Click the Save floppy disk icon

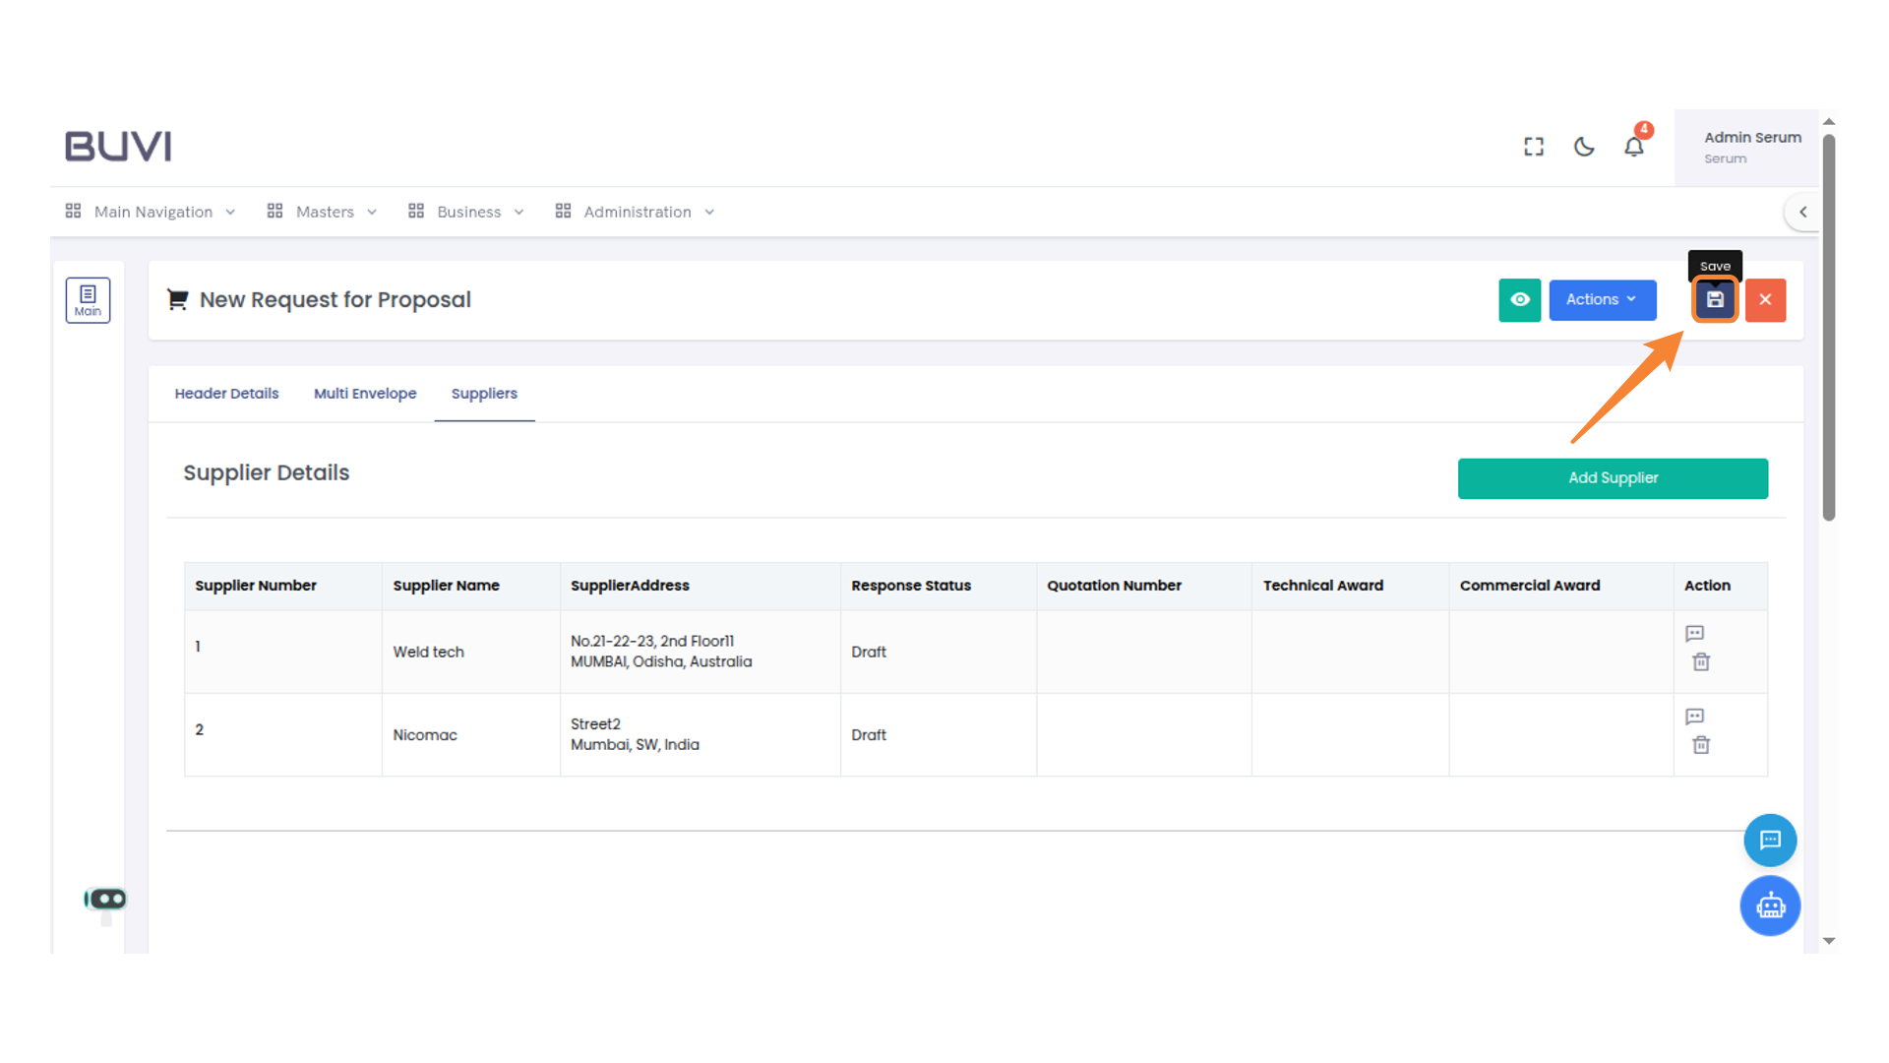coord(1715,300)
